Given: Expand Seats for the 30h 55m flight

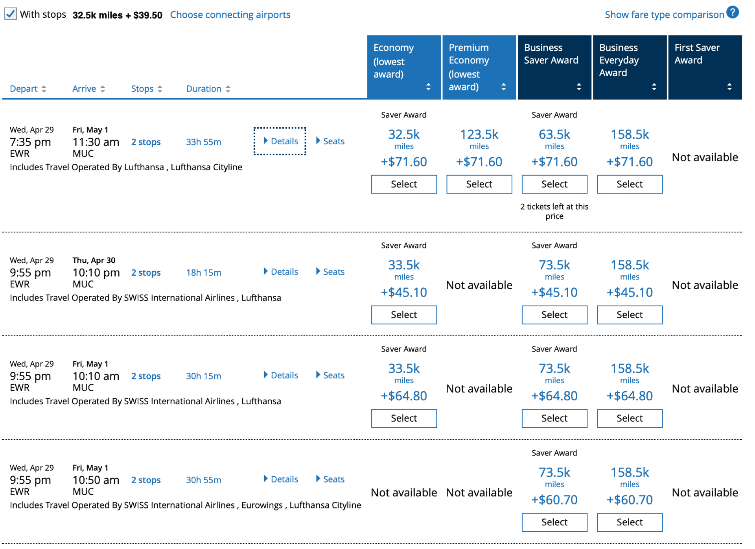Looking at the screenshot, I should (x=330, y=479).
